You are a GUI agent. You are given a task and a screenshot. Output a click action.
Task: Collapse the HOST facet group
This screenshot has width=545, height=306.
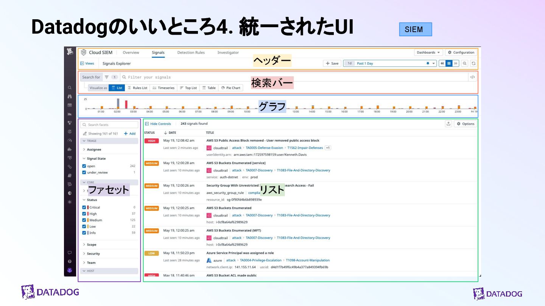pos(109,271)
